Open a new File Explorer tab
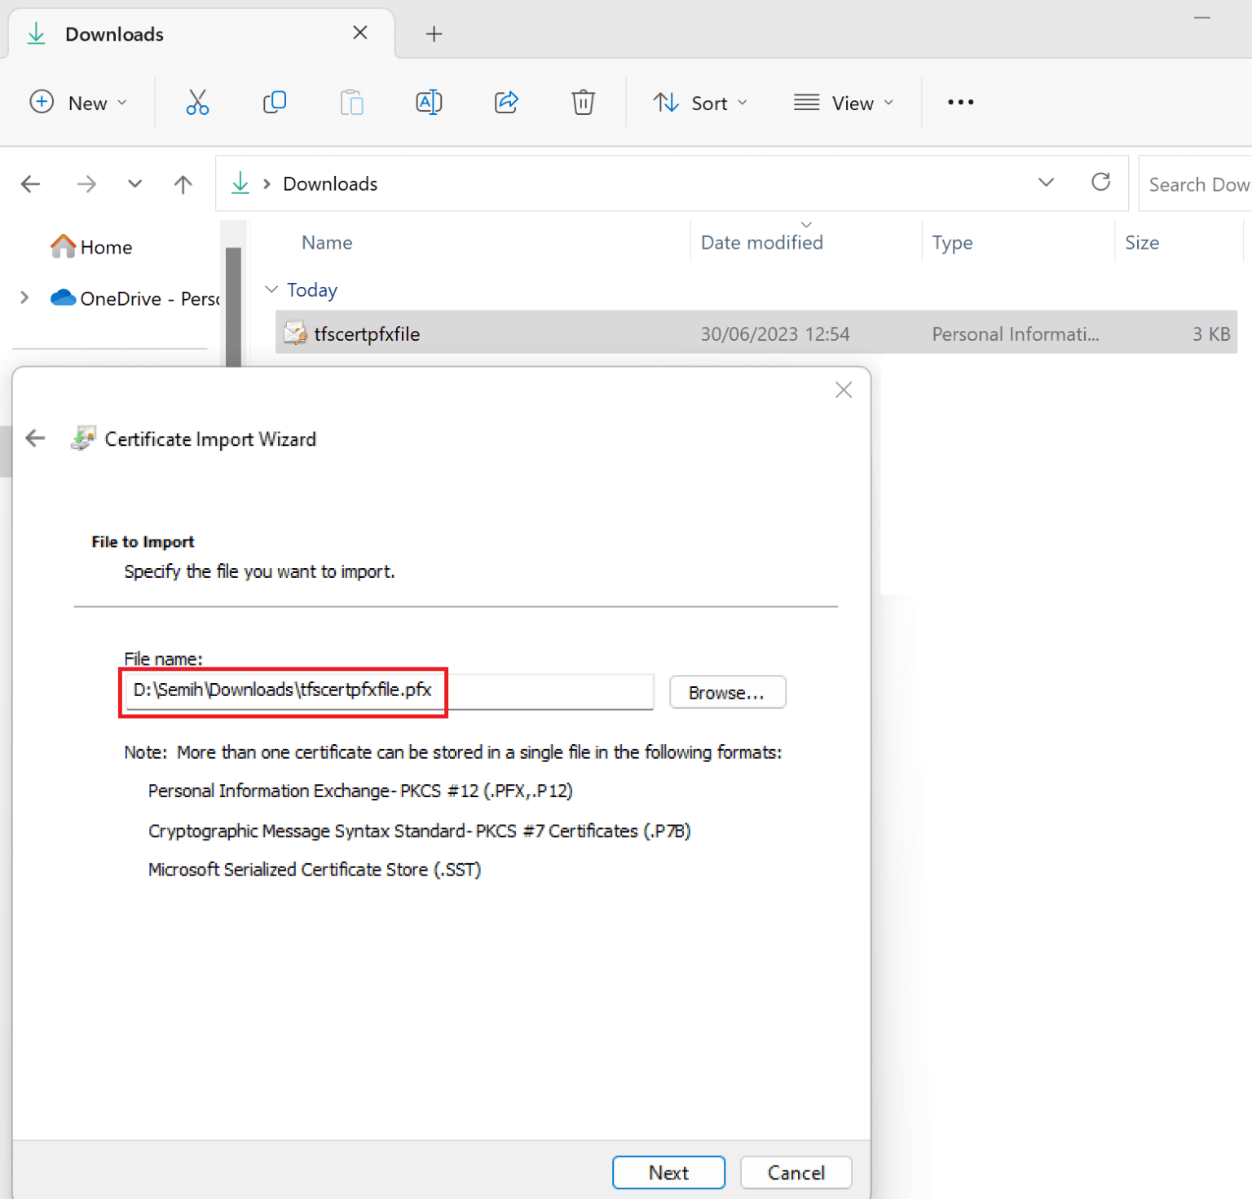This screenshot has width=1252, height=1199. 434,33
